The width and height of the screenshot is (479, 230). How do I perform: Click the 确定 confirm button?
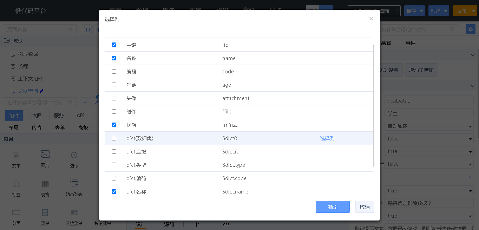point(332,207)
